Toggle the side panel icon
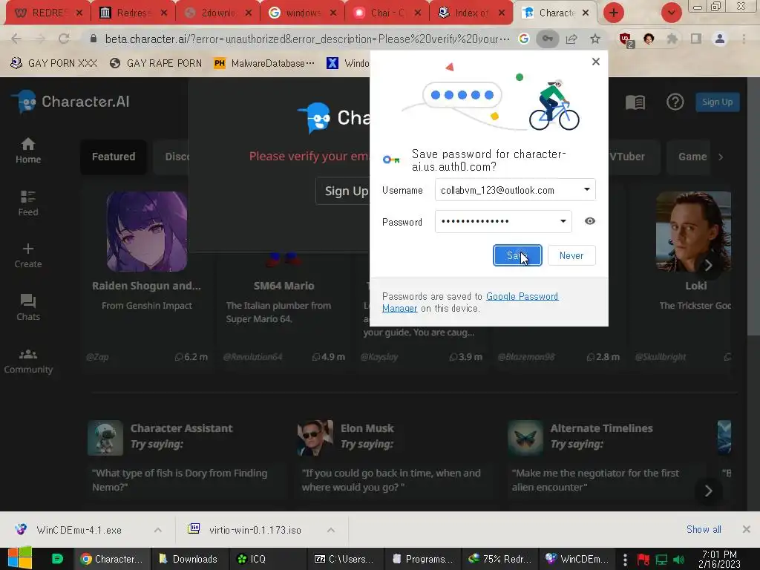The height and width of the screenshot is (570, 760). 696,39
